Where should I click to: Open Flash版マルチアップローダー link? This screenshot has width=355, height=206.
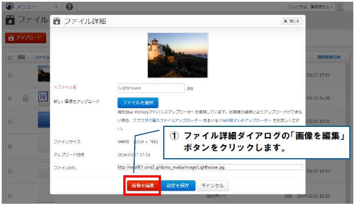click(x=245, y=120)
